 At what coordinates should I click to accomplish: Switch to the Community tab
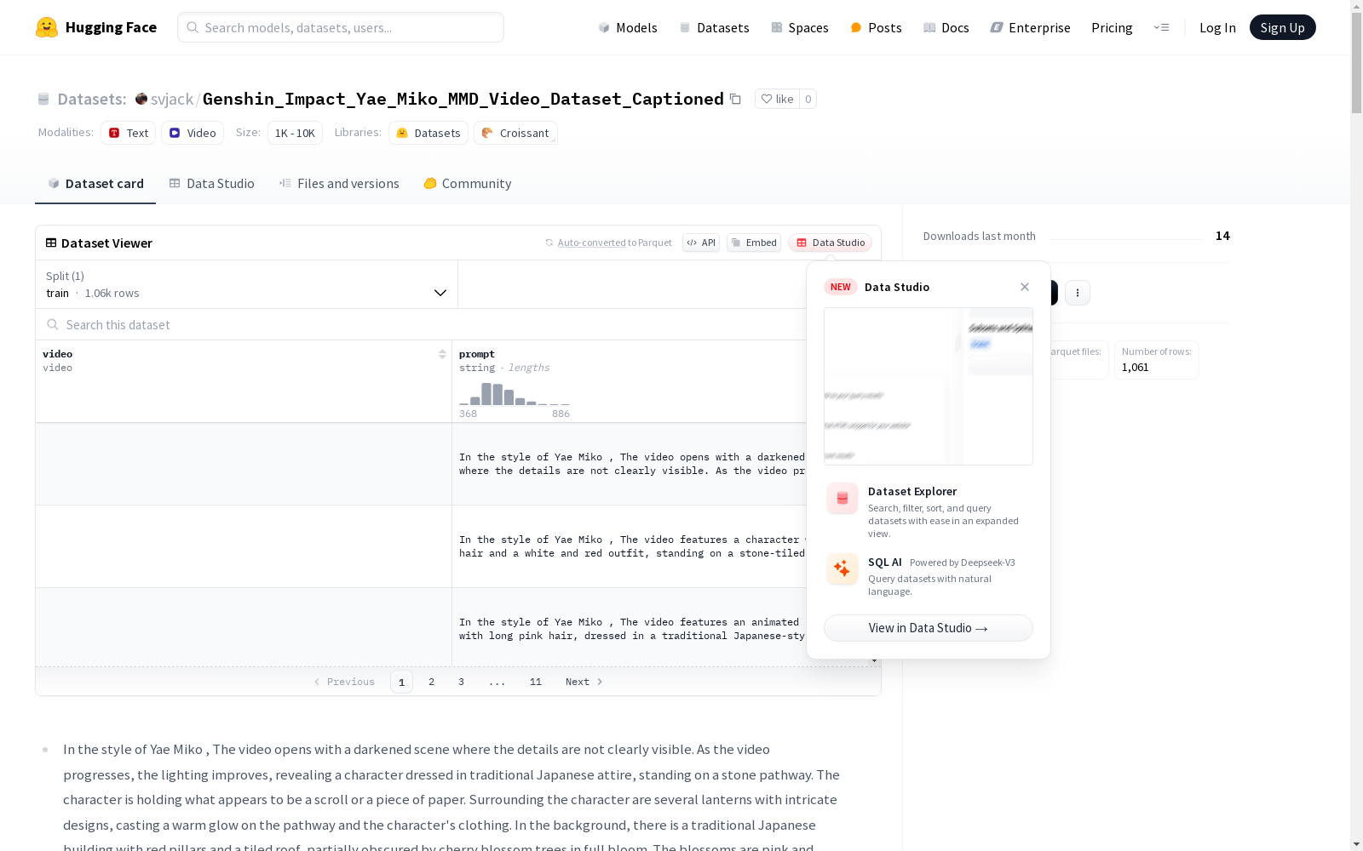coord(468,184)
